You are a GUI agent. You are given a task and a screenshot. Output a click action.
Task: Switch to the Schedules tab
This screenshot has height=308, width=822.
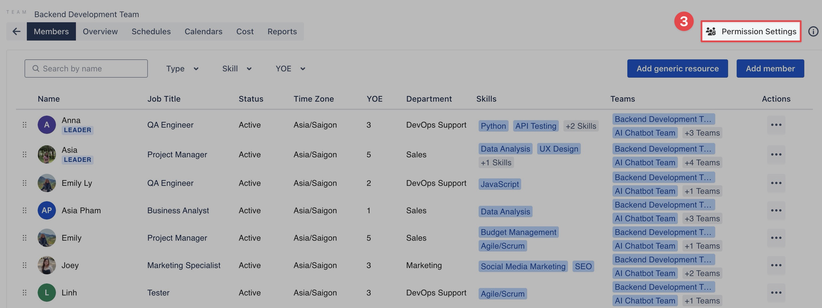(151, 31)
